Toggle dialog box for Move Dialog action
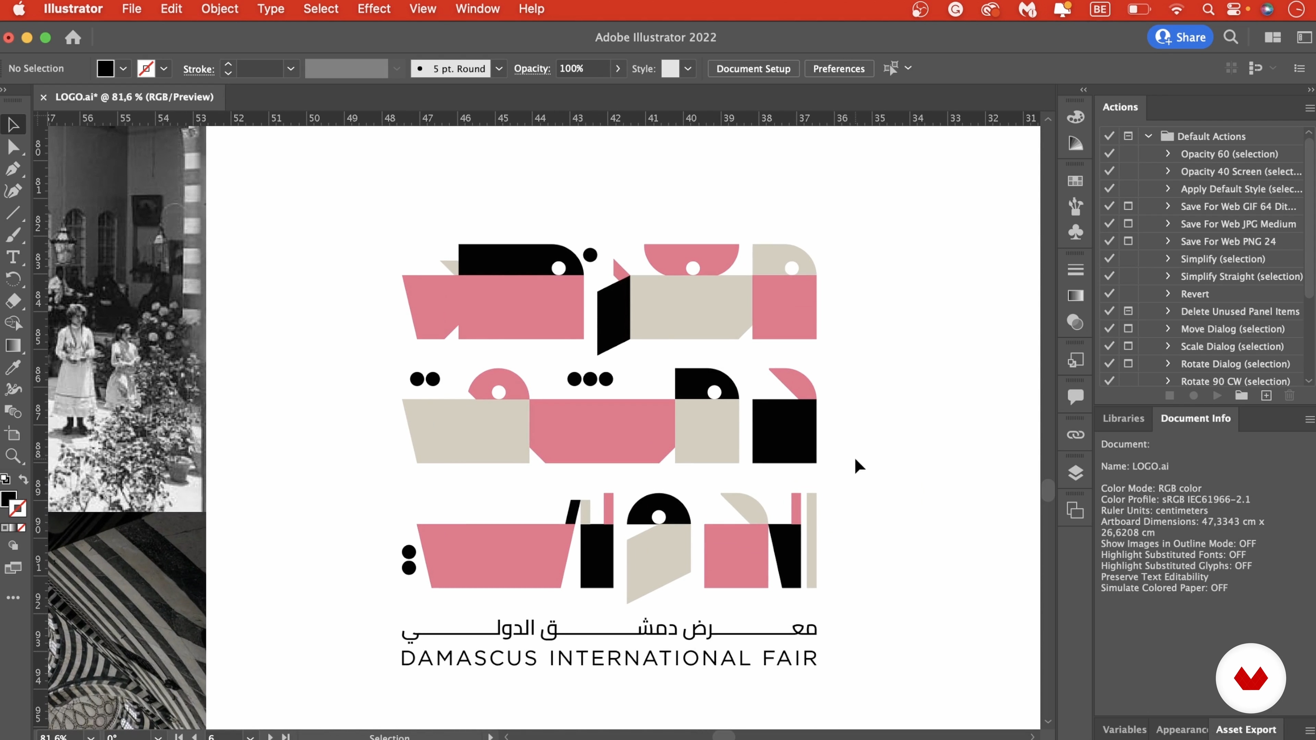This screenshot has width=1316, height=740. pos(1128,329)
